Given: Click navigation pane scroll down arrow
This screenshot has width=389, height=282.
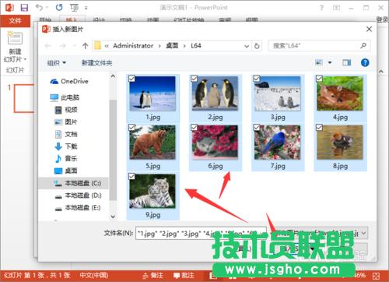Looking at the screenshot, I should 113,217.
